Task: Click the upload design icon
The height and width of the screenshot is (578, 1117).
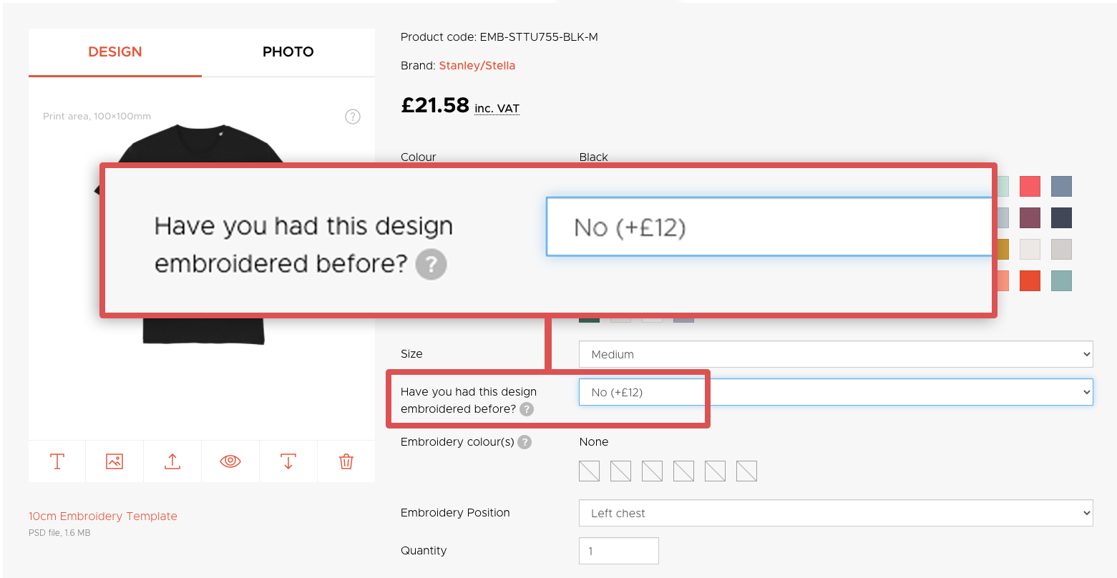Action: (x=172, y=461)
